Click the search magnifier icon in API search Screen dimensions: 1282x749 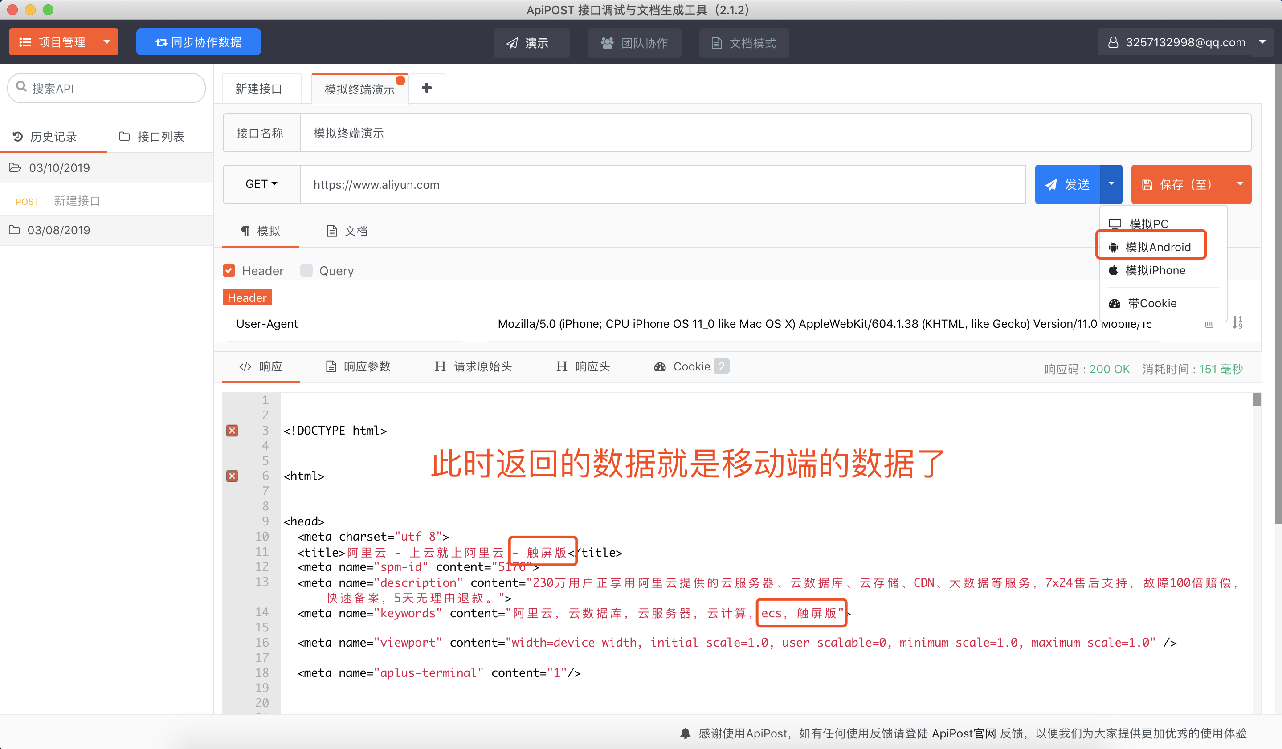click(x=21, y=87)
